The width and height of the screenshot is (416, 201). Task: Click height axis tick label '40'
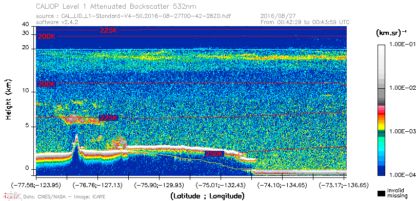tap(26, 25)
